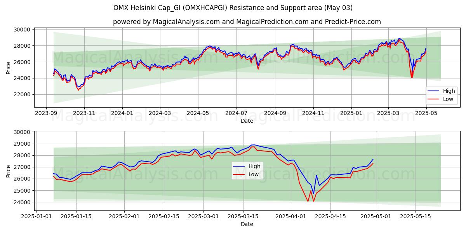Viewport: 466px width, 233px height.
Task: Click the 2024-03 x-axis label
Action: 160,113
